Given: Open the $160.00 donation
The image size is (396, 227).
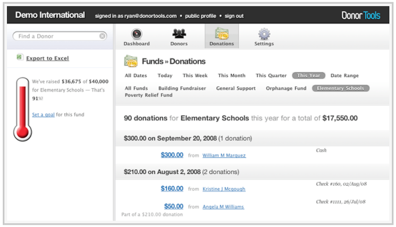Looking at the screenshot, I should pos(172,188).
